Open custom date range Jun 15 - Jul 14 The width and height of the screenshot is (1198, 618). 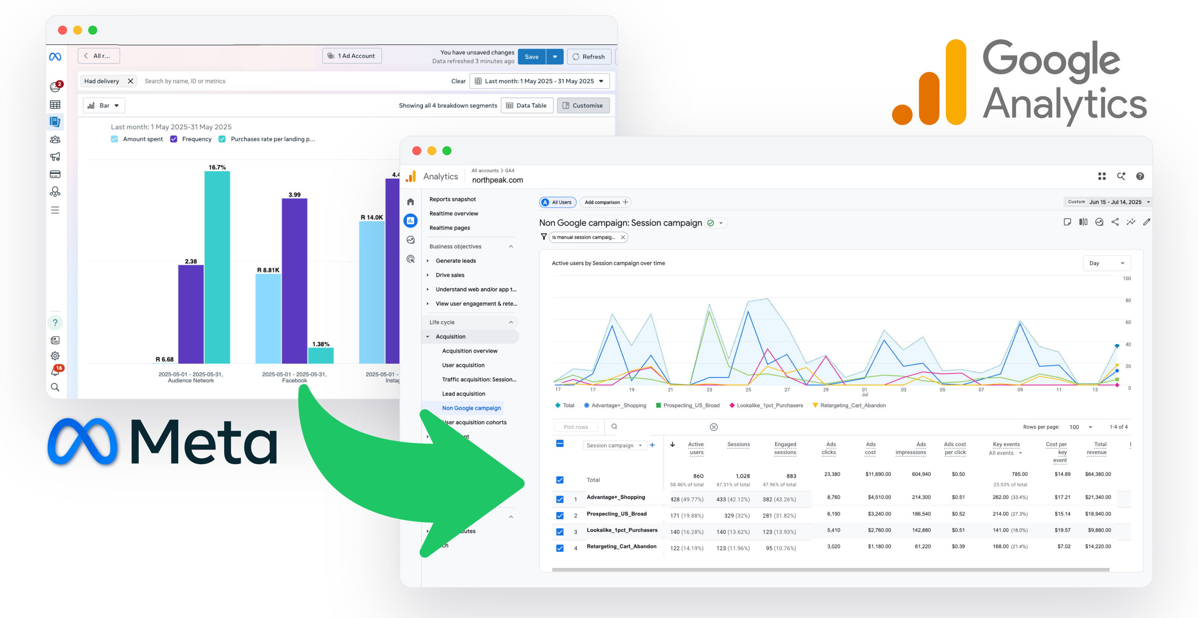pos(1108,202)
